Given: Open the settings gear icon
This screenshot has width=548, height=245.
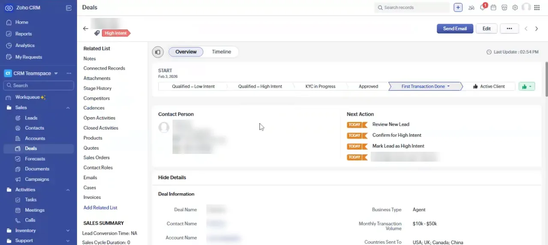Looking at the screenshot, I should 515,8.
